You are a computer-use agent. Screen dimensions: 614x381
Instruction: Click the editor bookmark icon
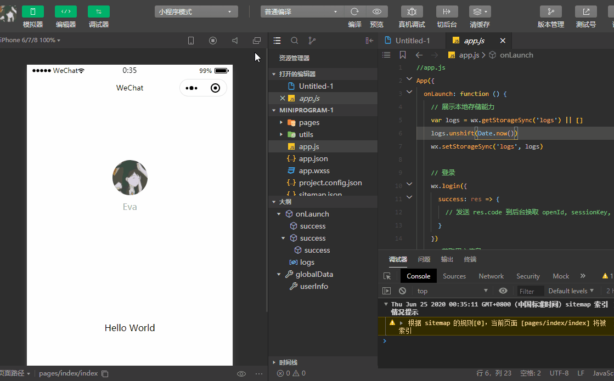[x=403, y=55]
